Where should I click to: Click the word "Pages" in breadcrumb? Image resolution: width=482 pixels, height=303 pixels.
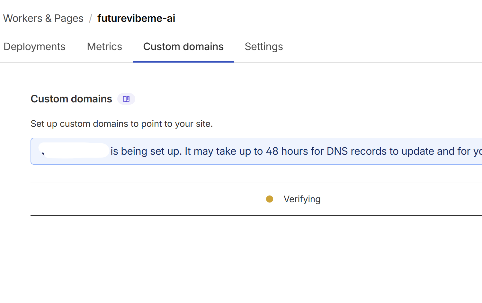[69, 19]
